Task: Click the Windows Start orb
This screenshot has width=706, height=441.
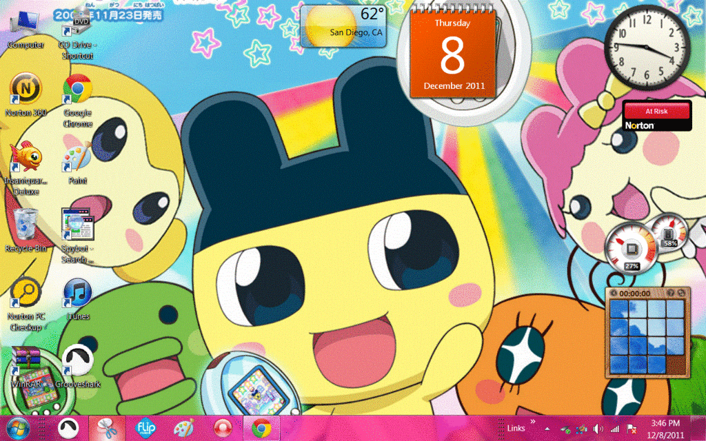Action: coord(18,429)
